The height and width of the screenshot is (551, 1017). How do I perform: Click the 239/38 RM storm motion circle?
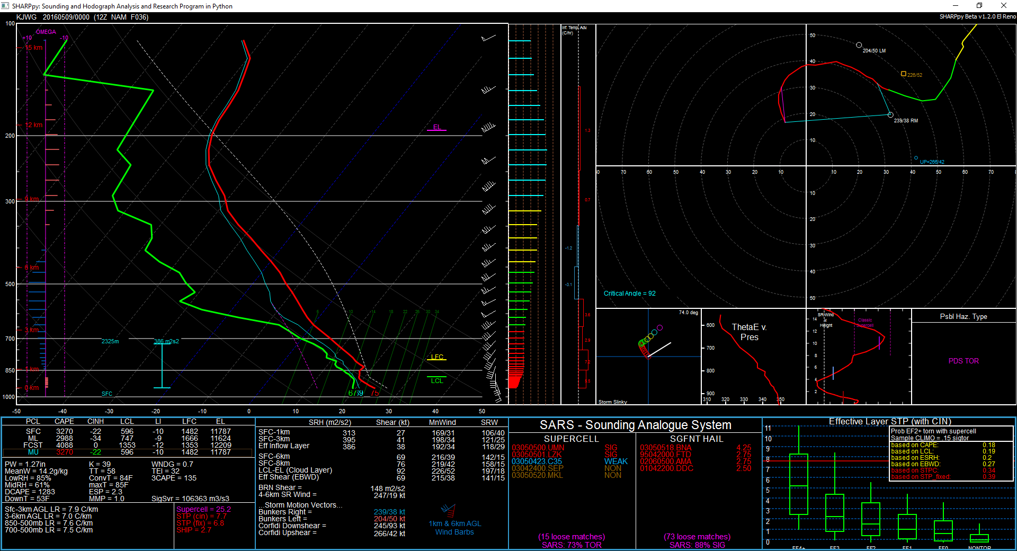coord(890,114)
